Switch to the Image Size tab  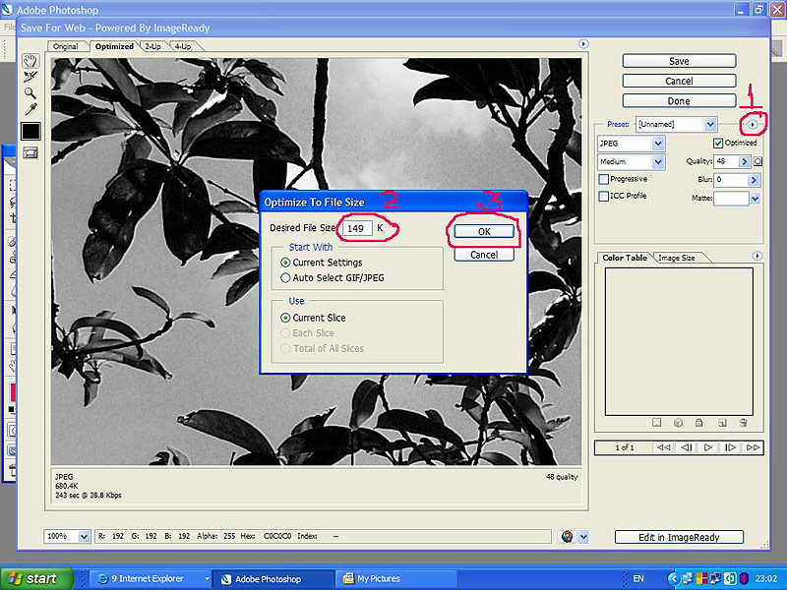click(x=677, y=258)
